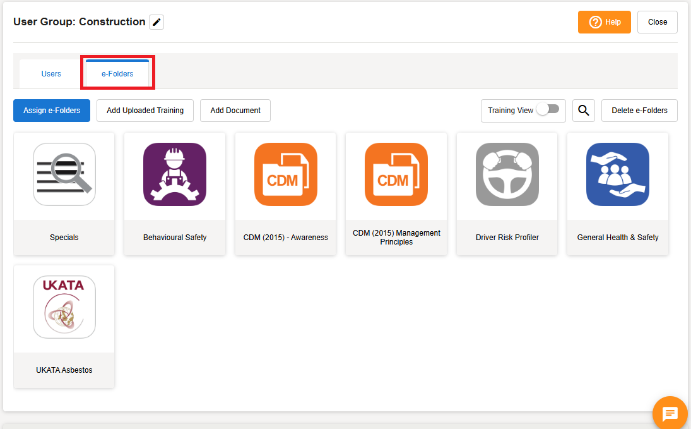
Task: Select the e-Folders tab
Action: coord(117,74)
